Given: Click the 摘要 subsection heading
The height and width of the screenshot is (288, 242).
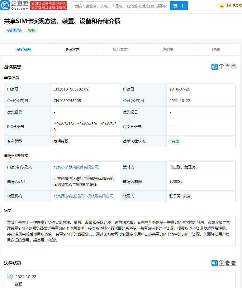Looking at the screenshot, I should pos(8,211).
